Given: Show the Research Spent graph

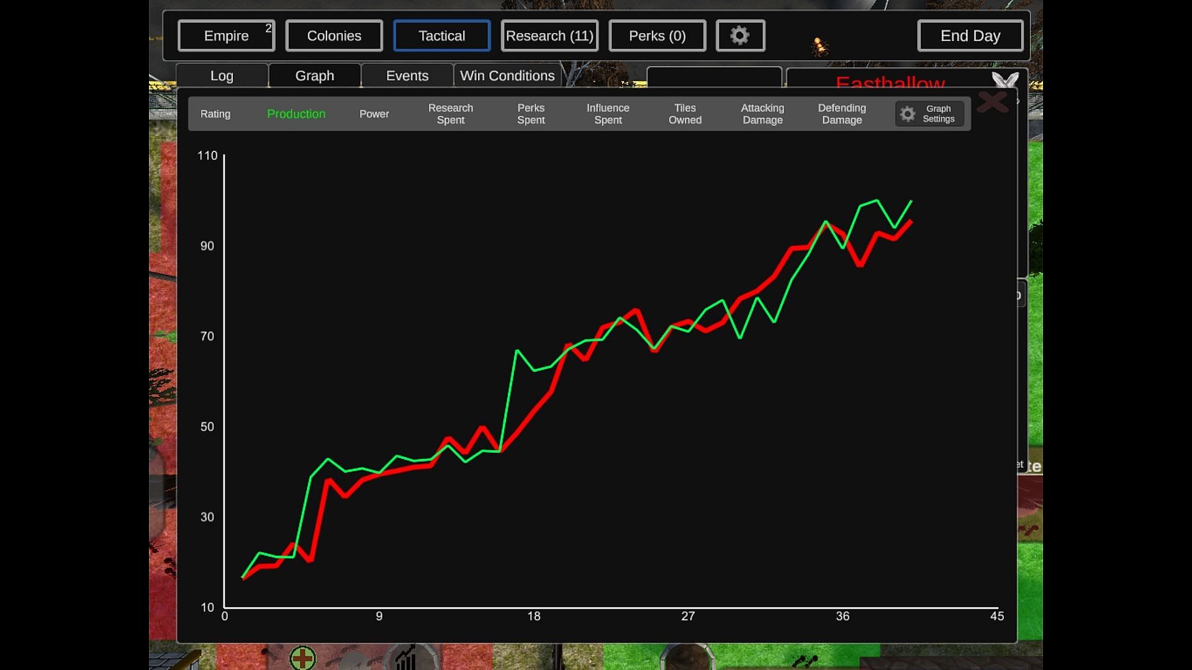Looking at the screenshot, I should (x=450, y=114).
